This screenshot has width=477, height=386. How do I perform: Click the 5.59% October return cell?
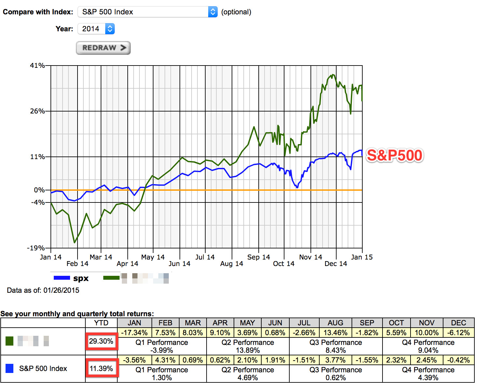pyautogui.click(x=397, y=333)
